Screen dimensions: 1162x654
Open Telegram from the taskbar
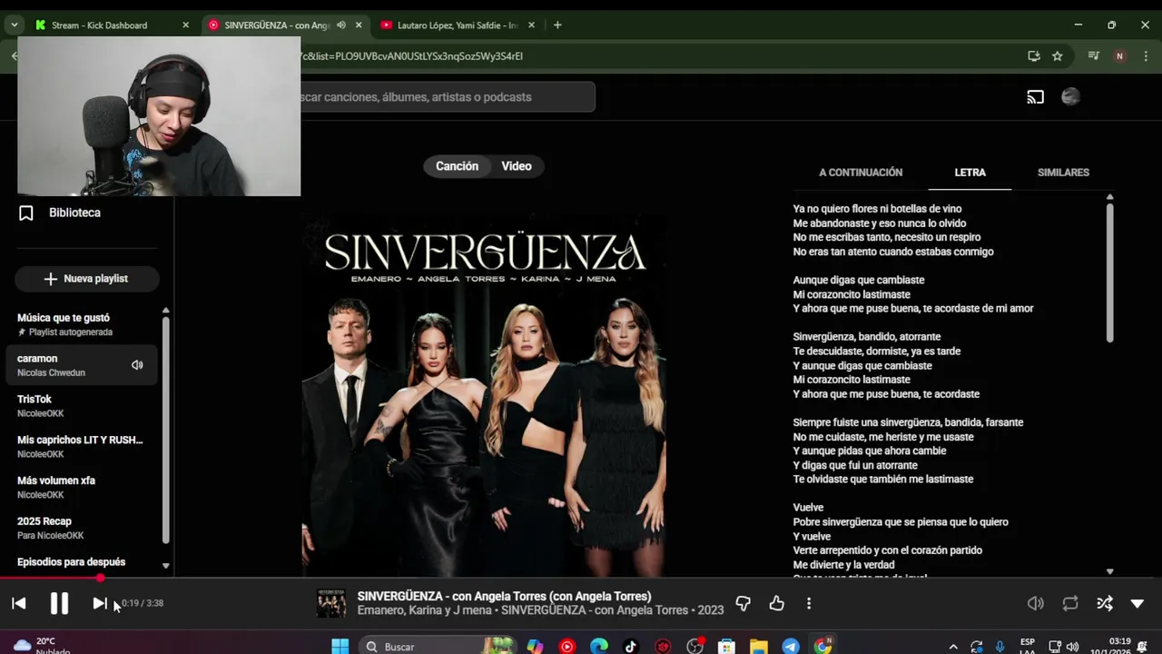click(791, 647)
